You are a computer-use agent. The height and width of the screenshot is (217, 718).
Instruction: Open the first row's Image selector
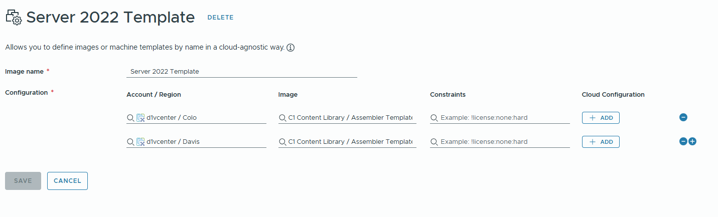[x=350, y=118]
